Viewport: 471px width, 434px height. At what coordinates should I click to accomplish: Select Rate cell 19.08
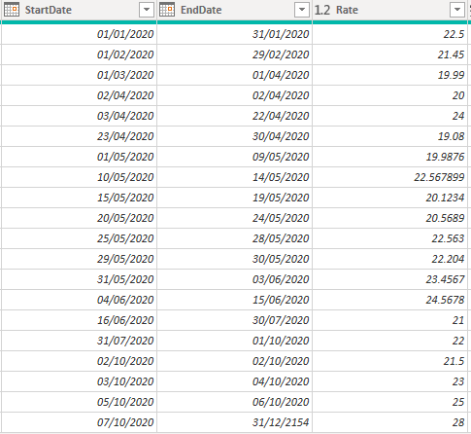390,136
